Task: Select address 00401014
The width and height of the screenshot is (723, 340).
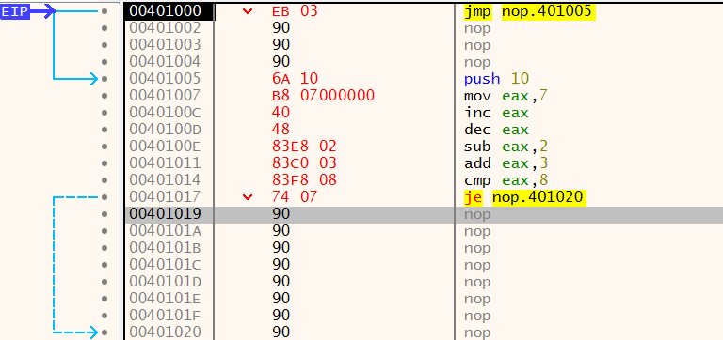Action: [165, 180]
